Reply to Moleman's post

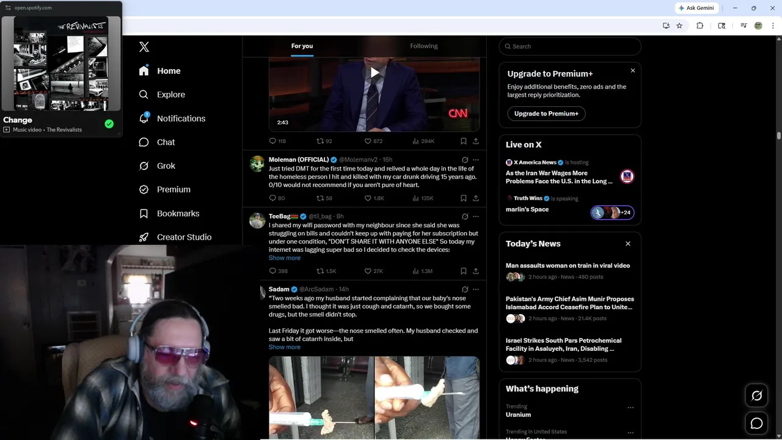coord(277,198)
